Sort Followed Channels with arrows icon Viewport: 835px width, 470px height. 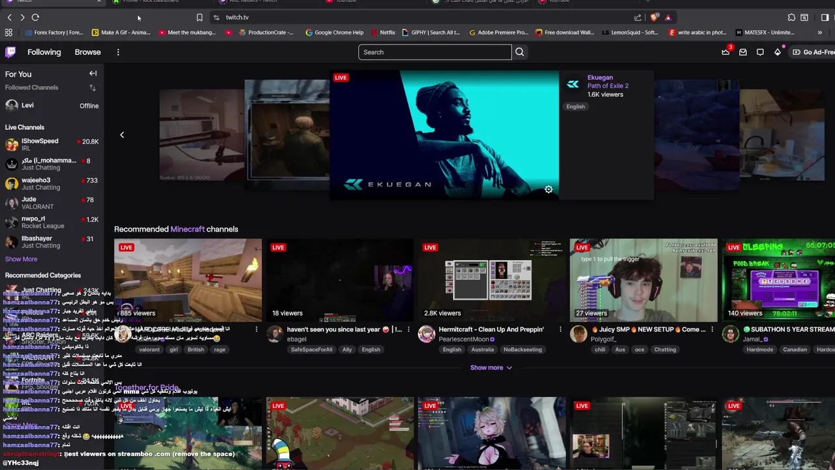tap(93, 87)
